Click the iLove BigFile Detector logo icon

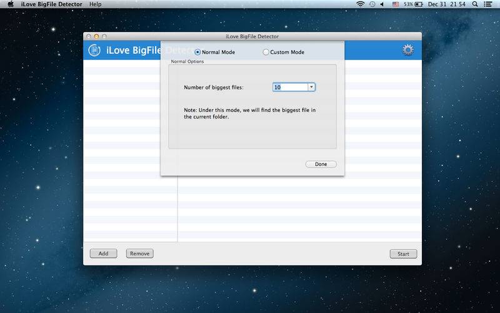click(x=94, y=50)
